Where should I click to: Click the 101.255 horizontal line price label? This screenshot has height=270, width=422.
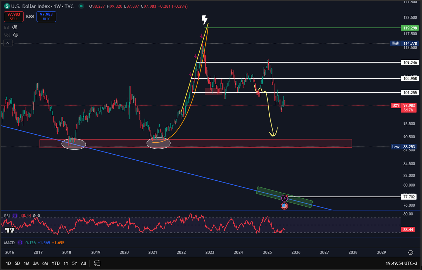[409, 93]
